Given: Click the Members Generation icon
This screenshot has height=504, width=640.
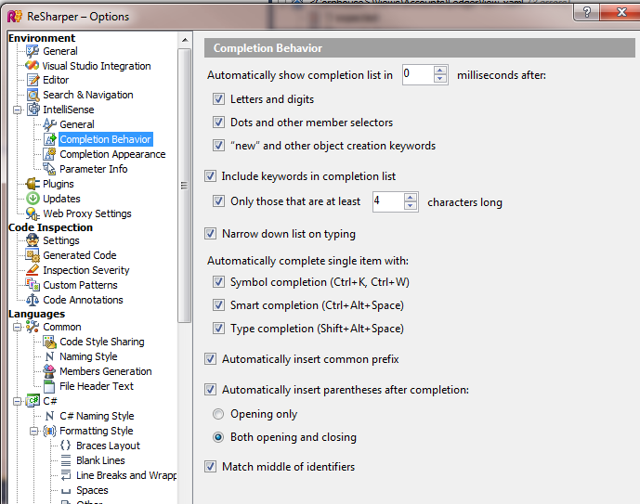Looking at the screenshot, I should 49,371.
